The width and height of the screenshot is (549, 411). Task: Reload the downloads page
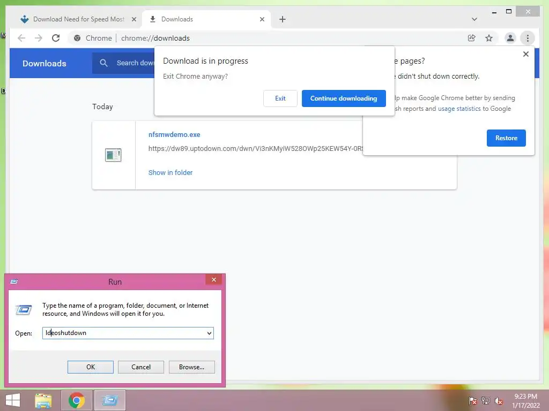click(56, 38)
